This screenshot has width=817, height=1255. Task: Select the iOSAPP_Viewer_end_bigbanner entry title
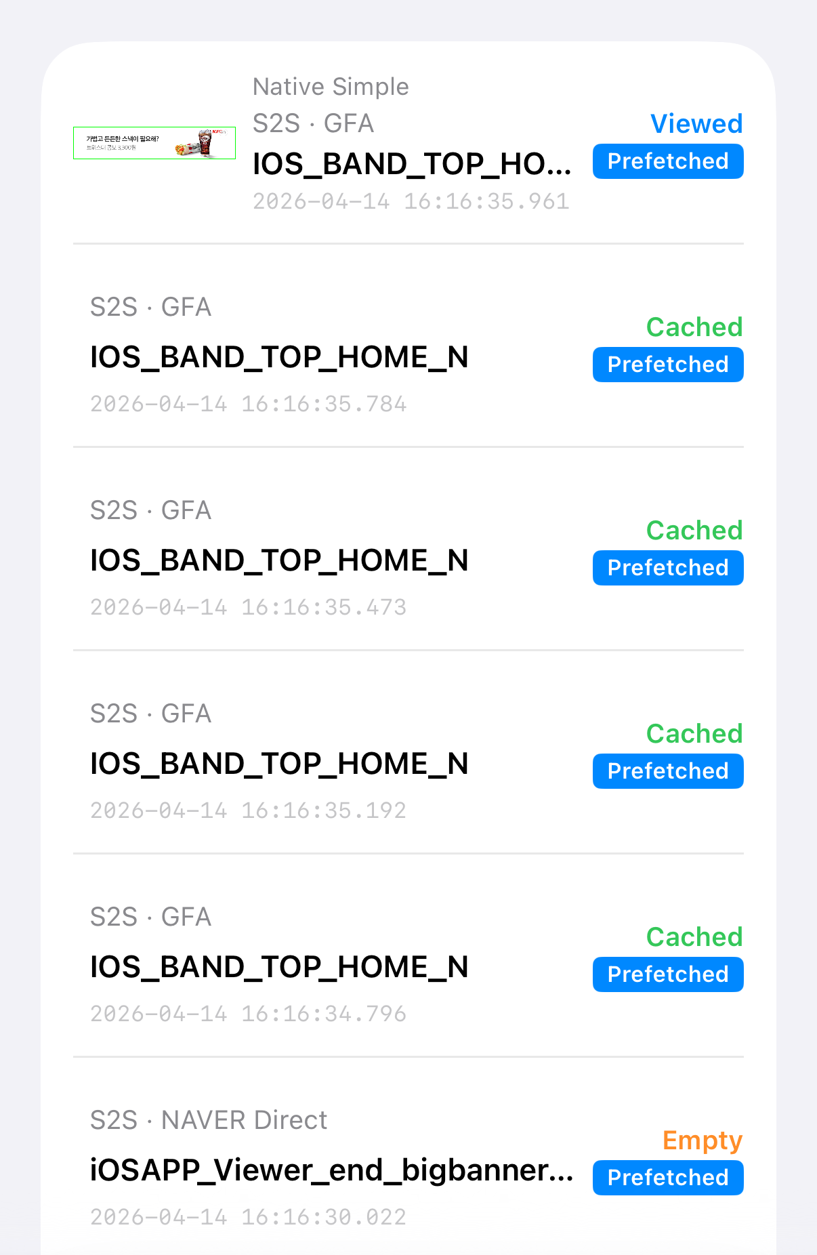click(x=331, y=1170)
